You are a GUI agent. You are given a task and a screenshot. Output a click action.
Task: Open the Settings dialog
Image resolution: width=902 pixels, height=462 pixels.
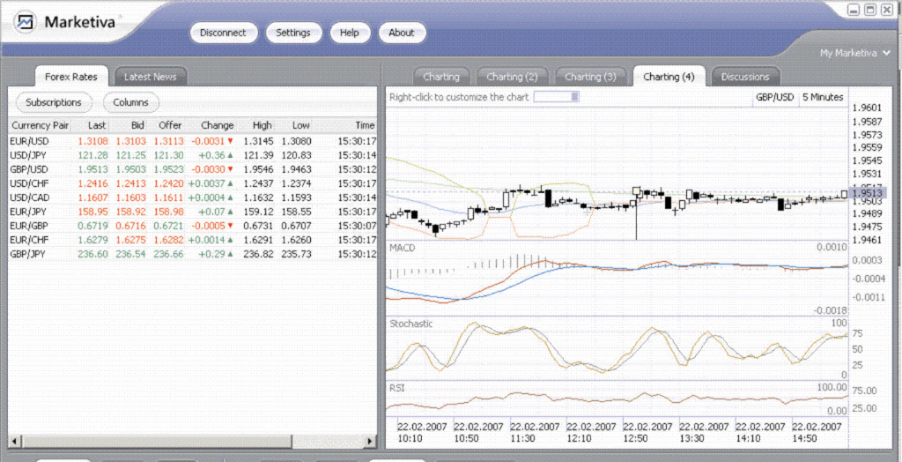pyautogui.click(x=292, y=33)
